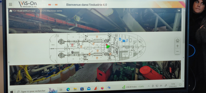Click the small gear icon left of bottom panorama
This screenshot has width=206, height=93.
click(9, 62)
